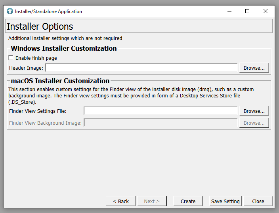Select the Windows Installer Customization group title

tap(64, 49)
